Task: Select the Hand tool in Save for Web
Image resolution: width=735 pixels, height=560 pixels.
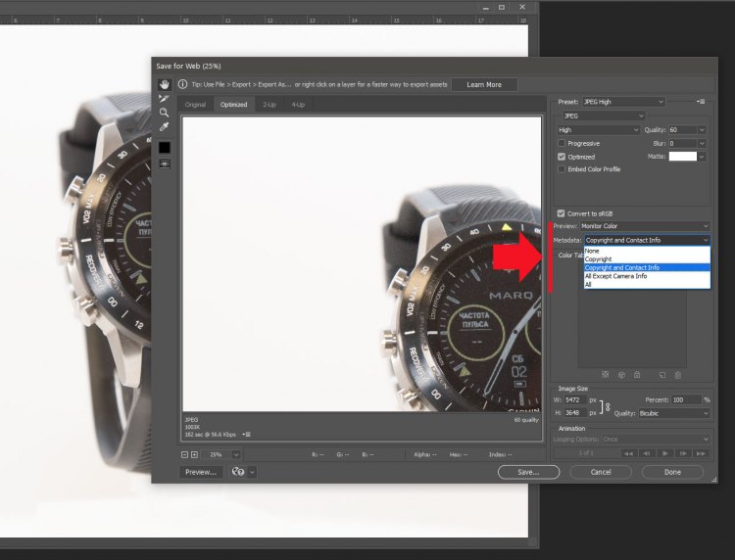Action: click(164, 84)
